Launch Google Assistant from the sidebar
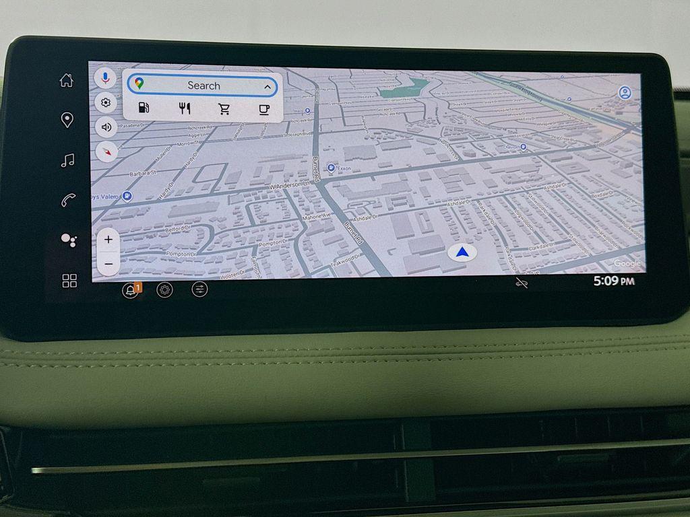The width and height of the screenshot is (690, 517). pos(68,240)
